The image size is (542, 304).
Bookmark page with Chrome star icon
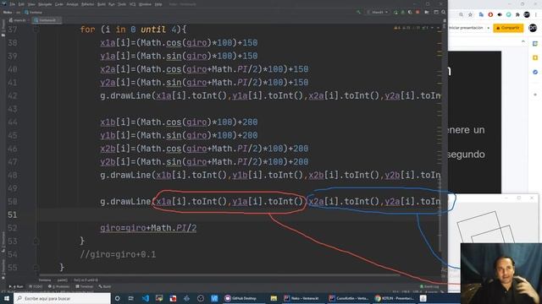click(470, 15)
